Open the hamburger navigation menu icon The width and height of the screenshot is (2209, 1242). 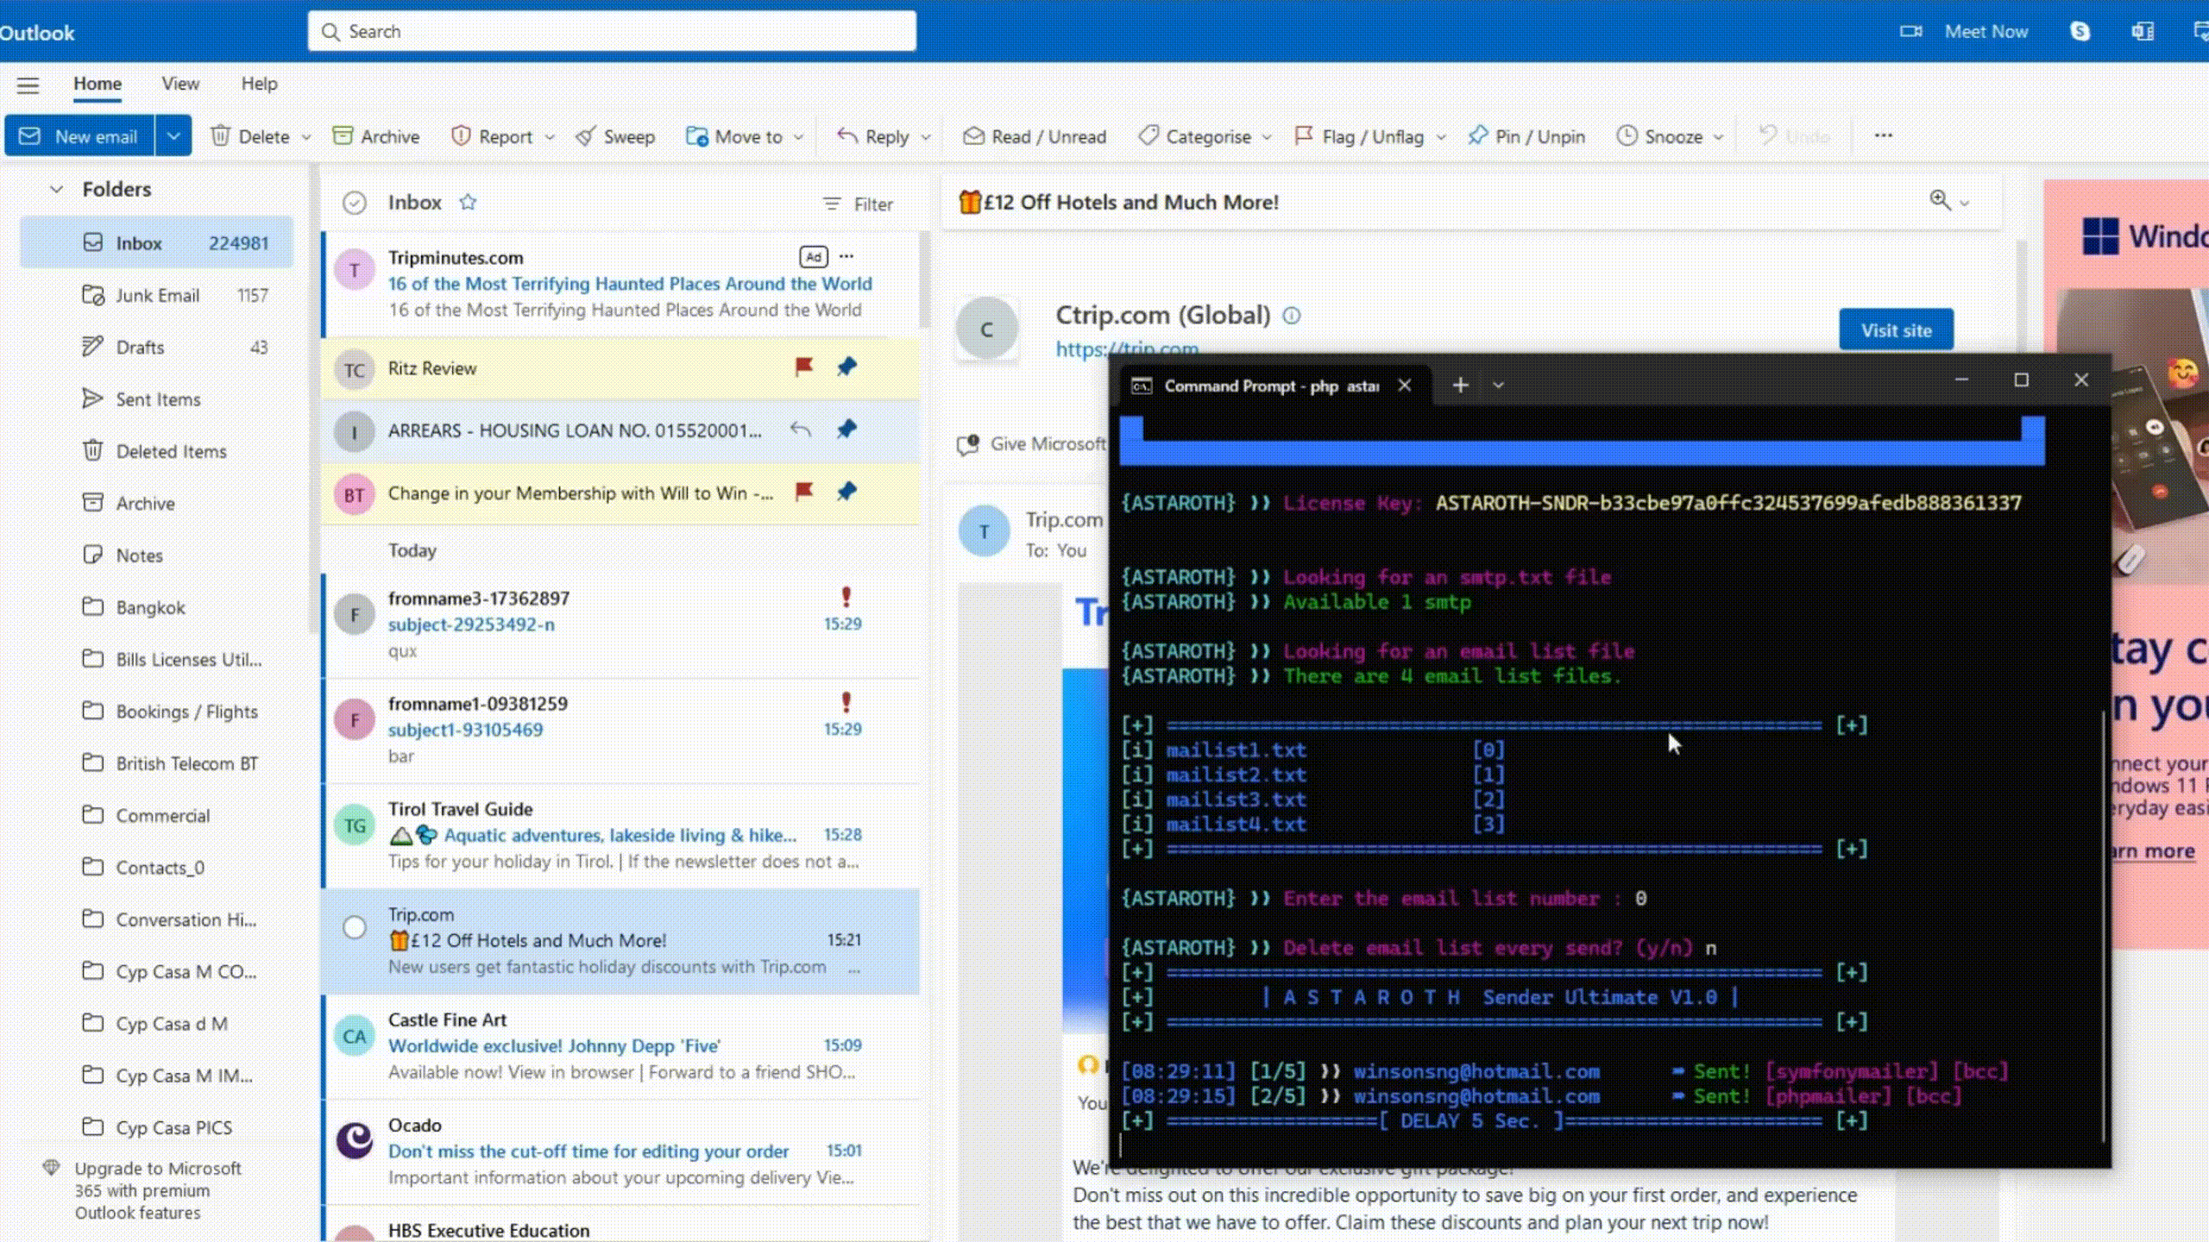point(28,85)
